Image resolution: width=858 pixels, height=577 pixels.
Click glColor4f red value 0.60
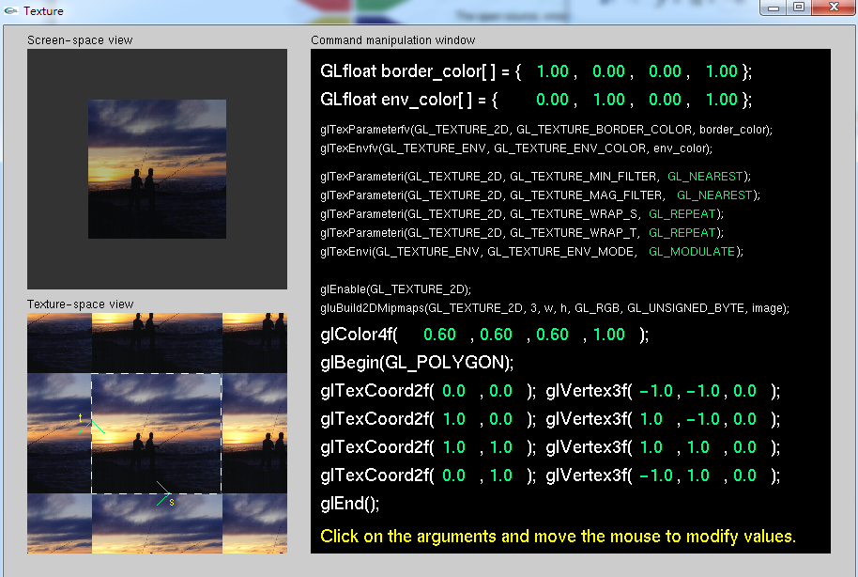coord(439,335)
